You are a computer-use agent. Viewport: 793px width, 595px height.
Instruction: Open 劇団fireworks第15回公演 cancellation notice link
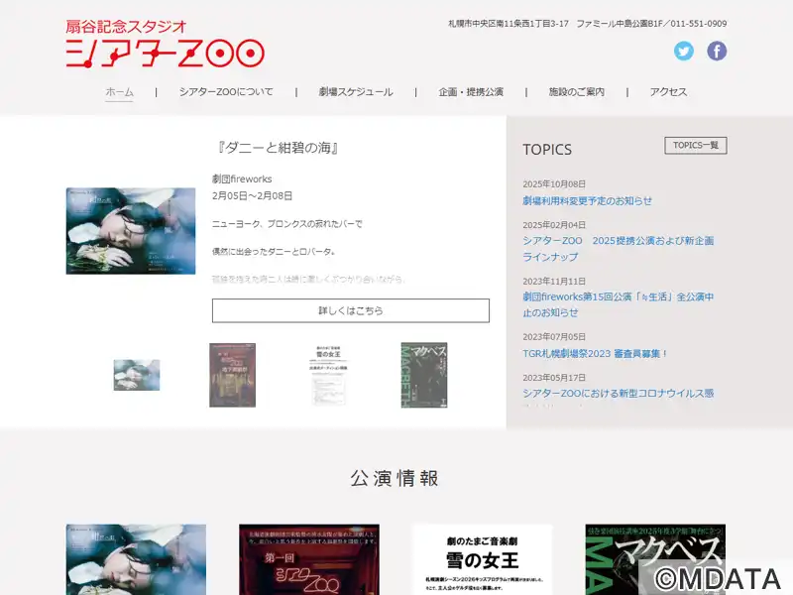(618, 304)
